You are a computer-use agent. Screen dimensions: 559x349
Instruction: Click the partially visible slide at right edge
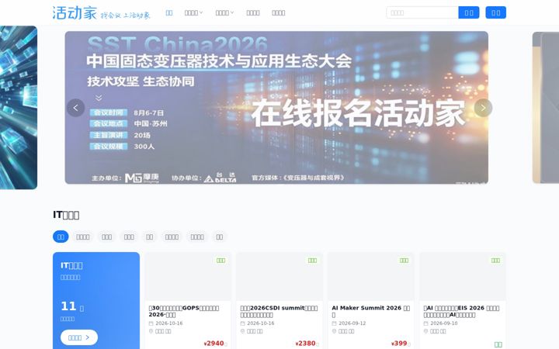546,108
